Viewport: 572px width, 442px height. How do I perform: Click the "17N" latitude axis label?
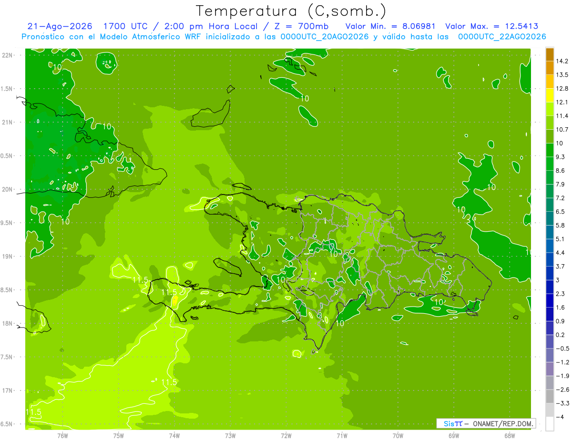[x=7, y=391]
